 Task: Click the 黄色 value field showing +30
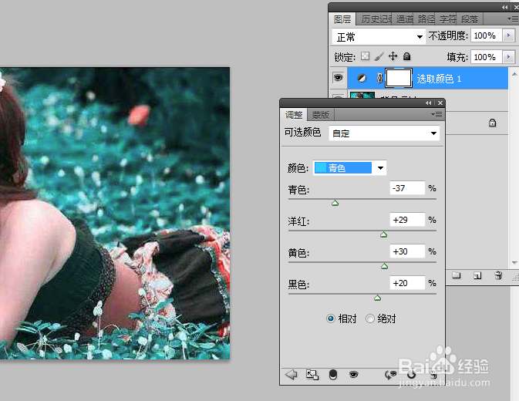(407, 251)
